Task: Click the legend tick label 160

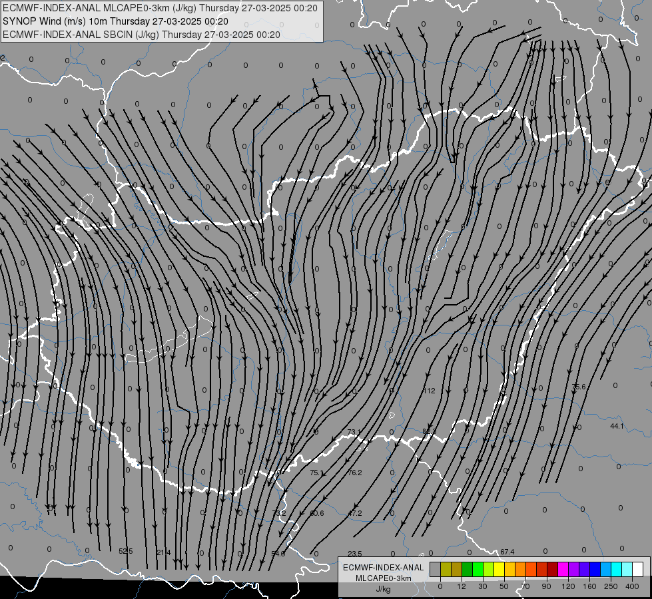Action: [x=589, y=586]
